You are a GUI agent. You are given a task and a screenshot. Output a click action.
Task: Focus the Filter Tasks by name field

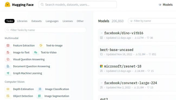(x=45, y=30)
